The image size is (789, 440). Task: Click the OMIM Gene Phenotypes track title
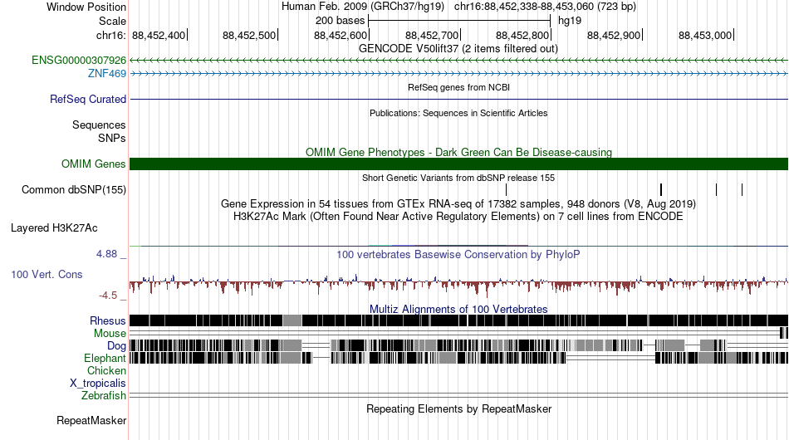pos(459,152)
